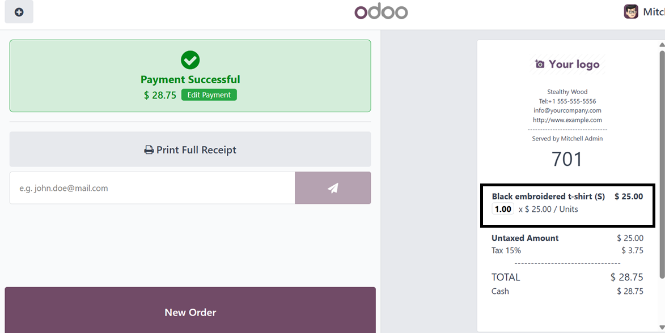Click the Odoo logo in the header
Screen dimensions: 665x333
(381, 12)
